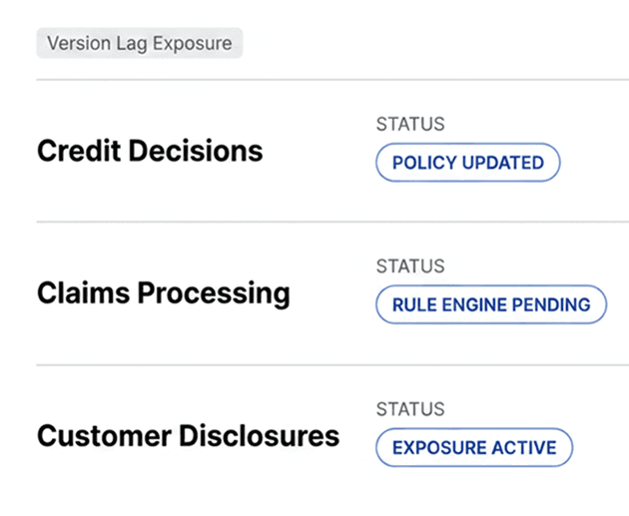This screenshot has width=629, height=516.
Task: Click the STATUS label above RULE ENGINE PENDING
Action: tap(410, 266)
